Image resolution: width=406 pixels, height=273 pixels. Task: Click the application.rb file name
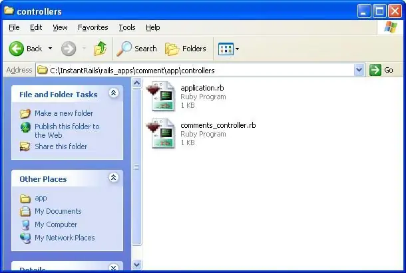tap(202, 88)
